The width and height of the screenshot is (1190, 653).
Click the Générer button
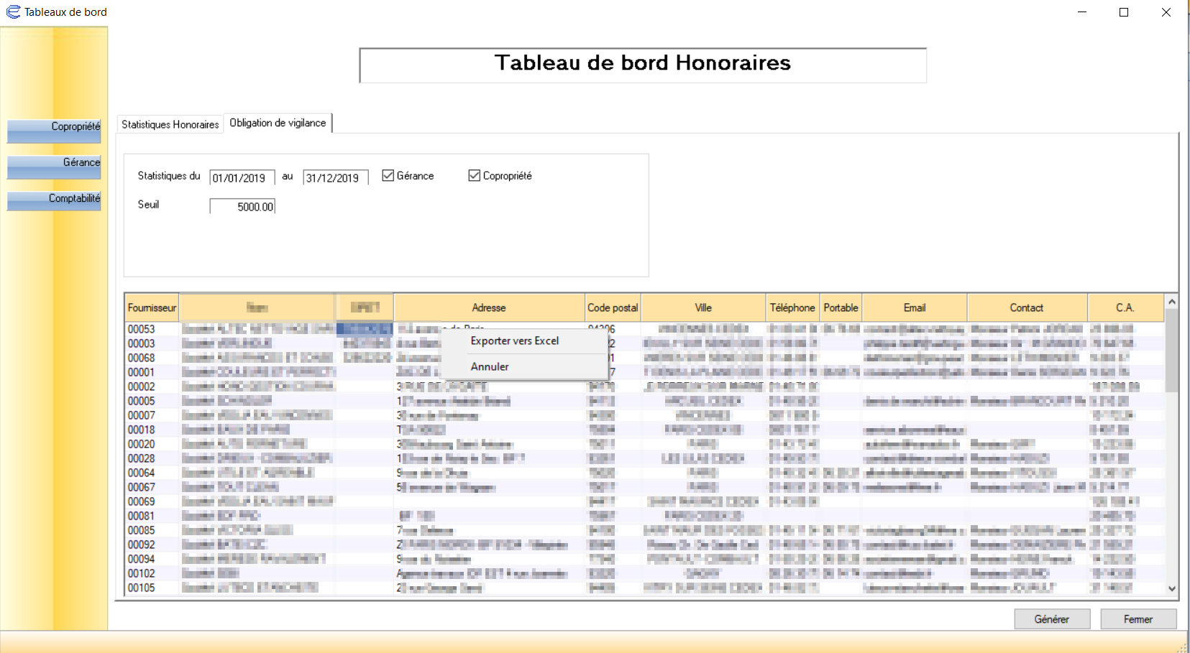1052,619
